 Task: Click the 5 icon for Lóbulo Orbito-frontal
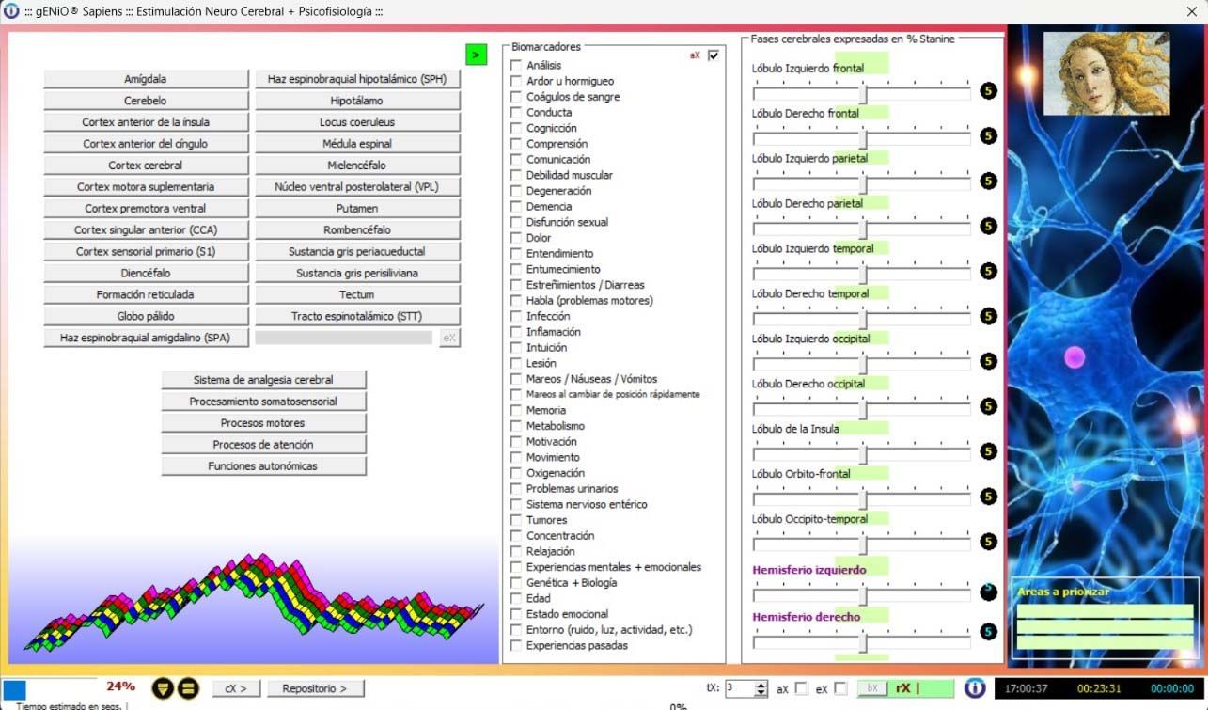point(988,497)
